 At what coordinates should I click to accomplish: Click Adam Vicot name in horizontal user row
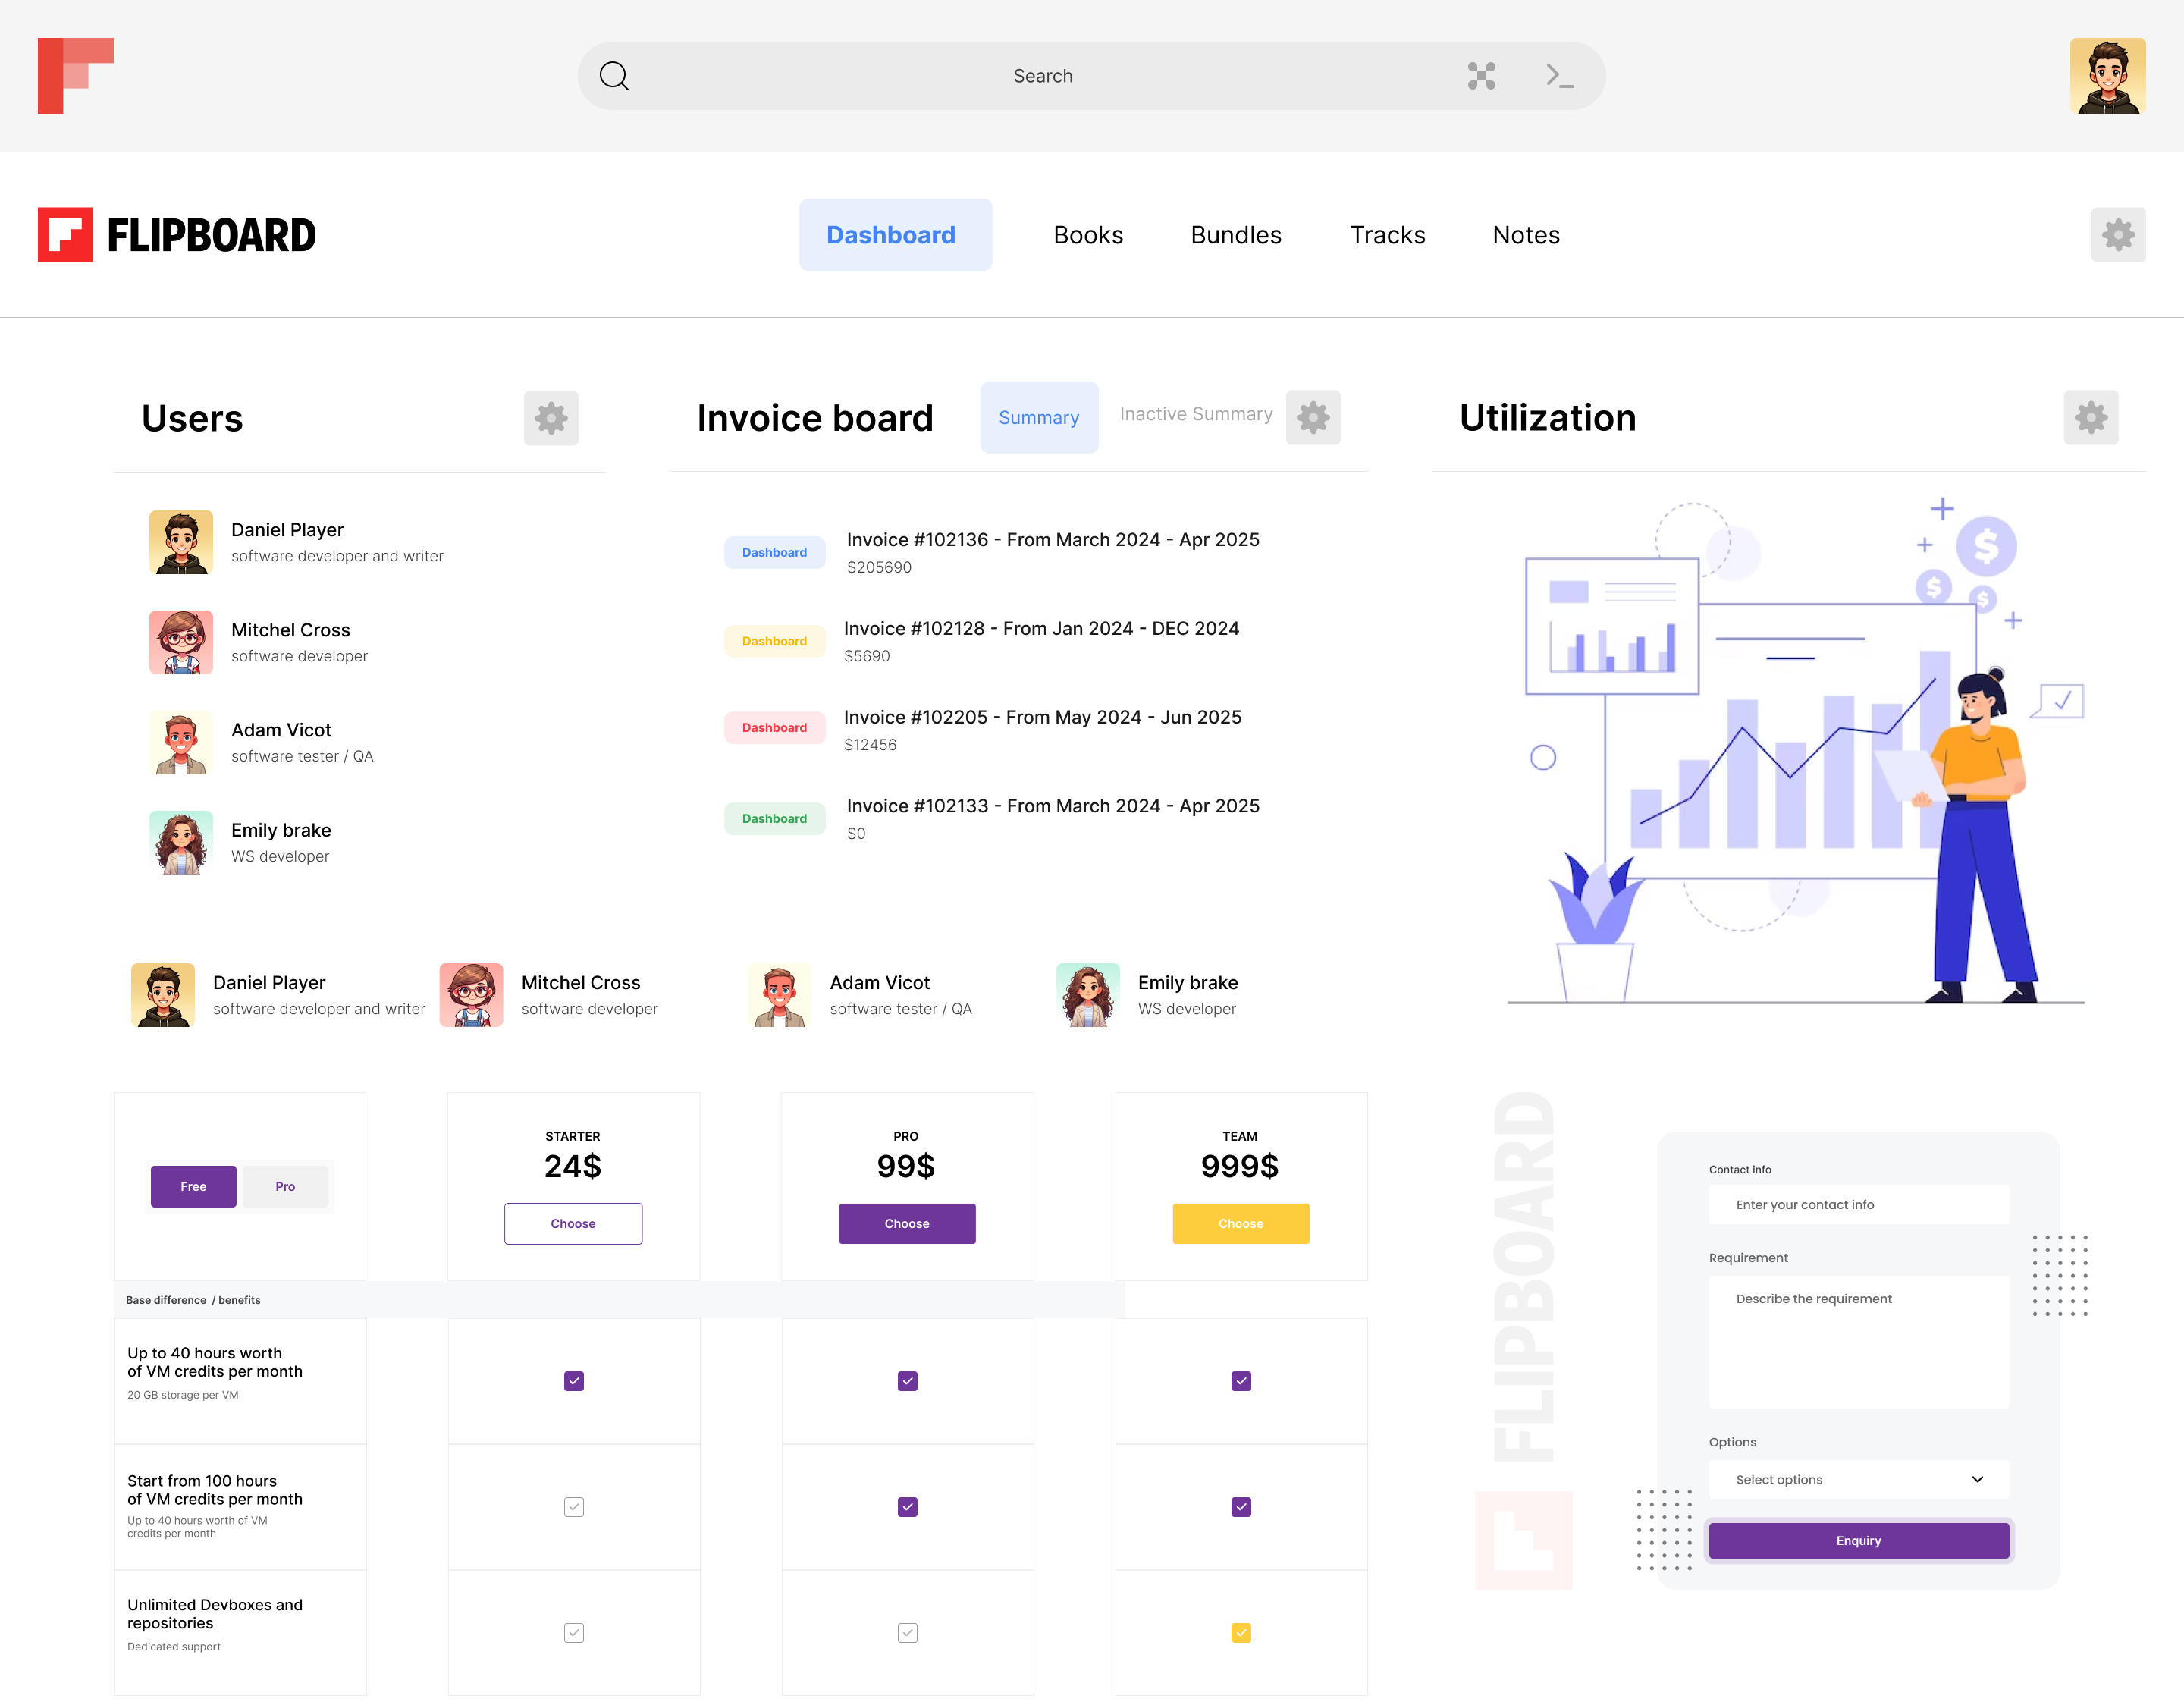[879, 983]
